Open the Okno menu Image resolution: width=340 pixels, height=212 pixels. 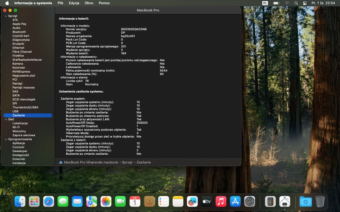(89, 3)
